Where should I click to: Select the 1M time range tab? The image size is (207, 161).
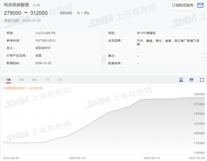click(8, 80)
